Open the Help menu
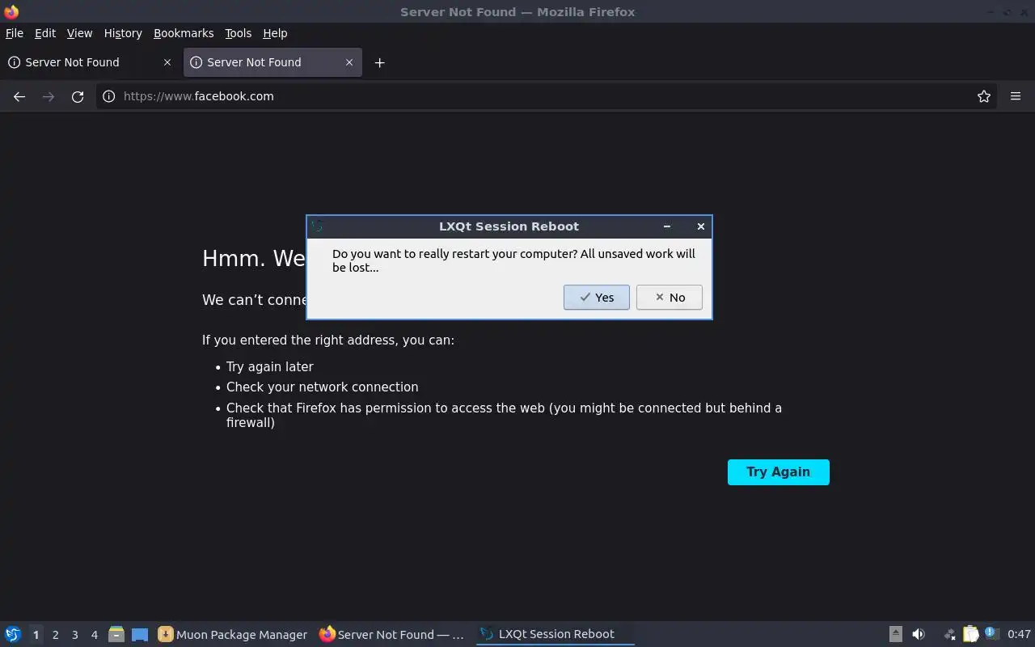 (x=275, y=33)
